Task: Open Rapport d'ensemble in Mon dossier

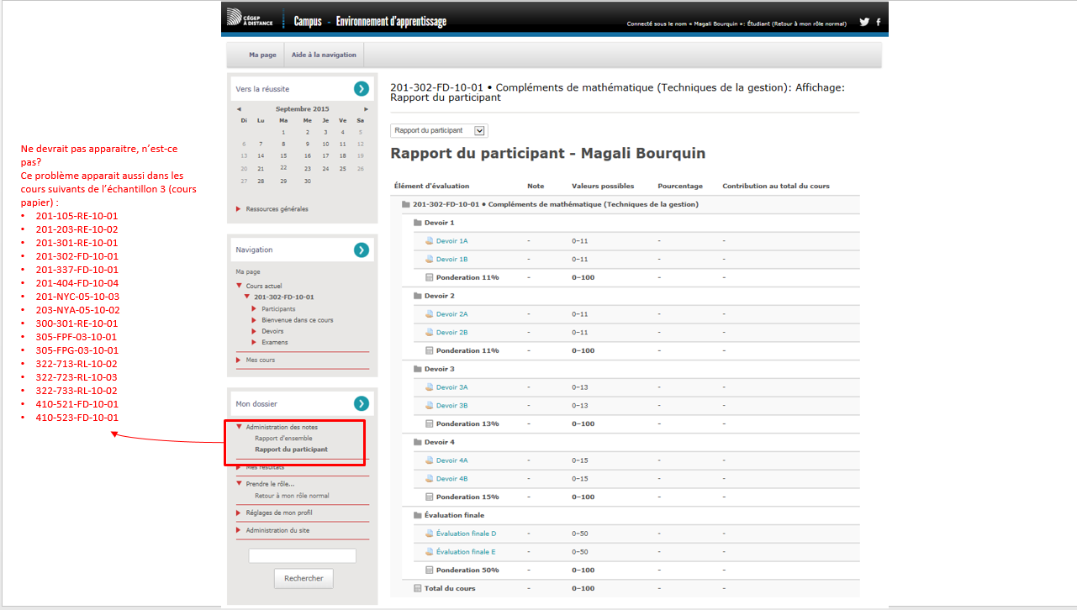Action: click(x=283, y=439)
